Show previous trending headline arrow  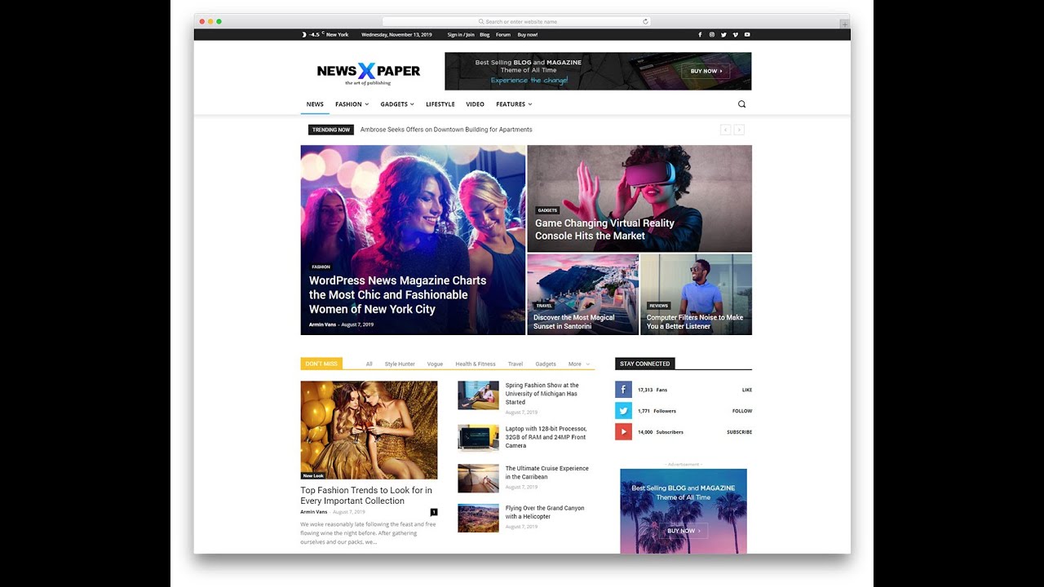tap(725, 130)
